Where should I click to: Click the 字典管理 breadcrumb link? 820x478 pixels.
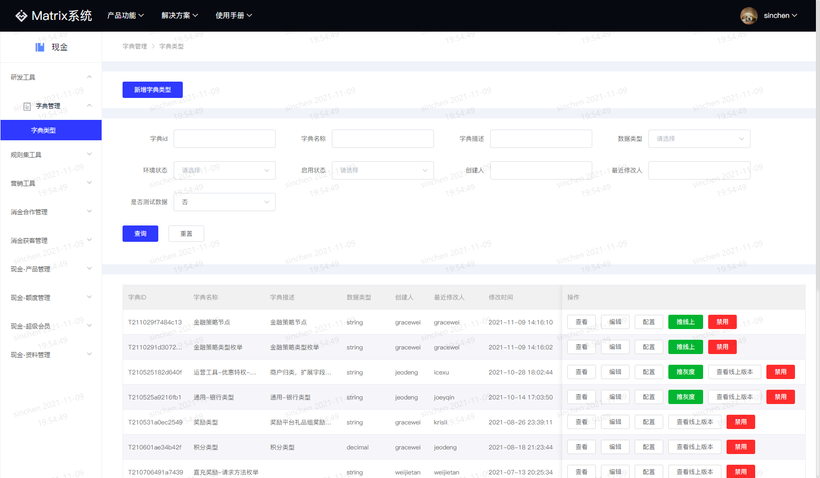point(135,46)
